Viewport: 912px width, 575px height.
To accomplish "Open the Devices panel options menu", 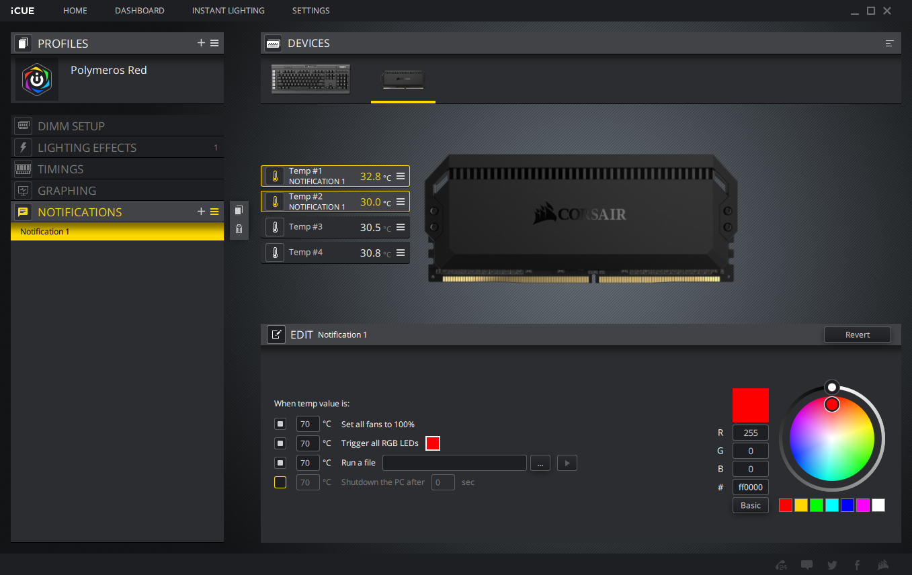I will click(890, 44).
